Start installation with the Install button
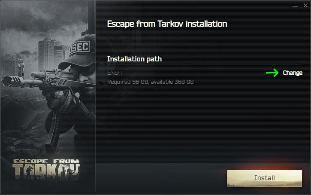The image size is (311, 195). 265,178
